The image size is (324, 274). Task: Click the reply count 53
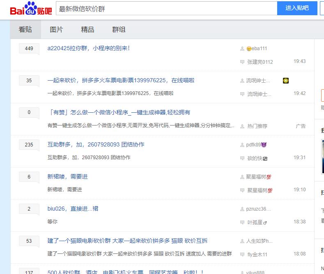[29, 241]
